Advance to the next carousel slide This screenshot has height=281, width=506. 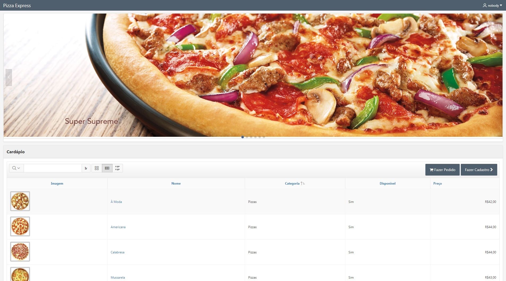(497, 77)
